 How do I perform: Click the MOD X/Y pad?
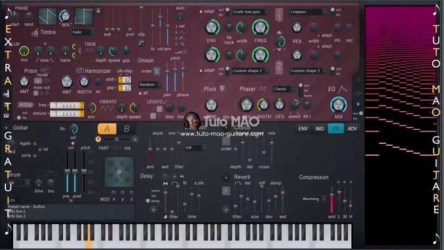[119, 172]
